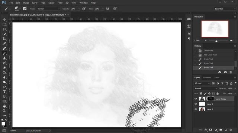Image resolution: width=238 pixels, height=133 pixels.
Task: Open the layer Opacity dropdown
Action: (x=235, y=89)
